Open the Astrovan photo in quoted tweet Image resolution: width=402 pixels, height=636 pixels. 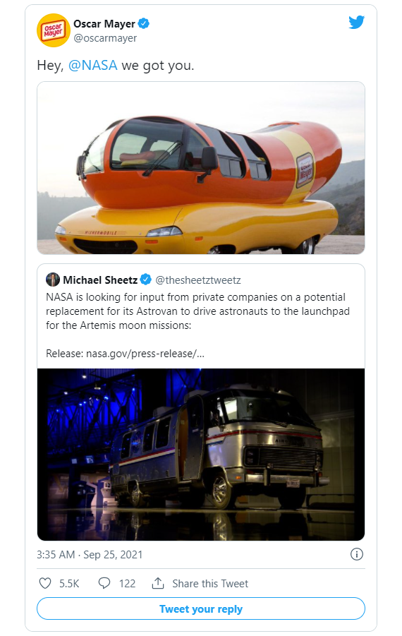point(201,455)
